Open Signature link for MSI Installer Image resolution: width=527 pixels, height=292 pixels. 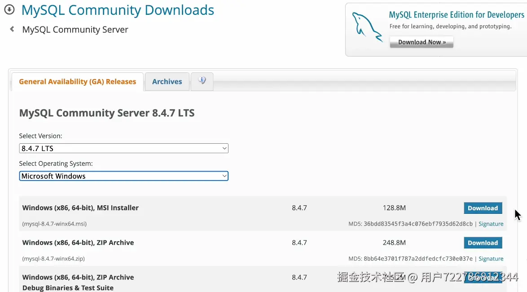[491, 224]
